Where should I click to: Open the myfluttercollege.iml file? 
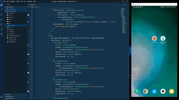coord(14,36)
